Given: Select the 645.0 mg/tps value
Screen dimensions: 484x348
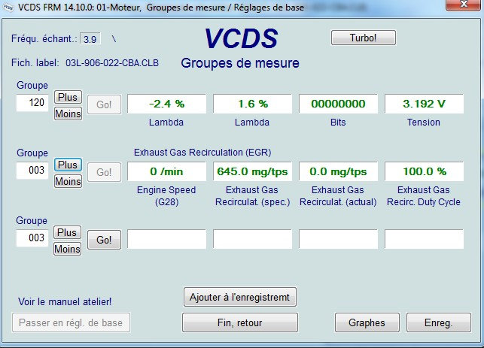Looking at the screenshot, I should tap(252, 171).
